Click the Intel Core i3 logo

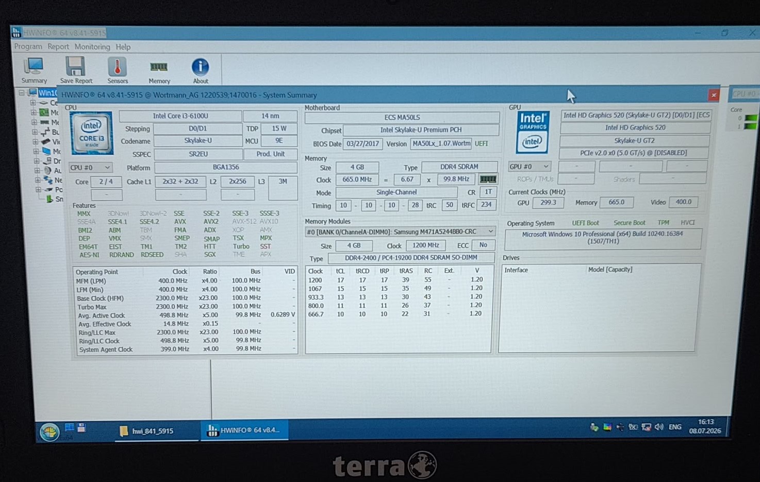point(91,133)
